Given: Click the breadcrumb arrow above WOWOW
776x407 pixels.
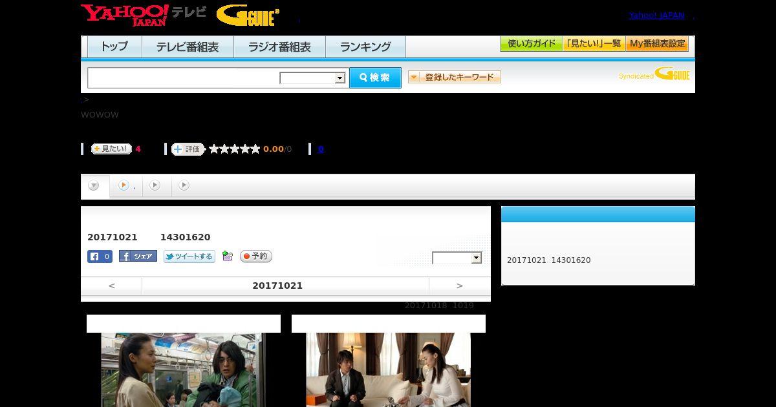Looking at the screenshot, I should (x=85, y=99).
